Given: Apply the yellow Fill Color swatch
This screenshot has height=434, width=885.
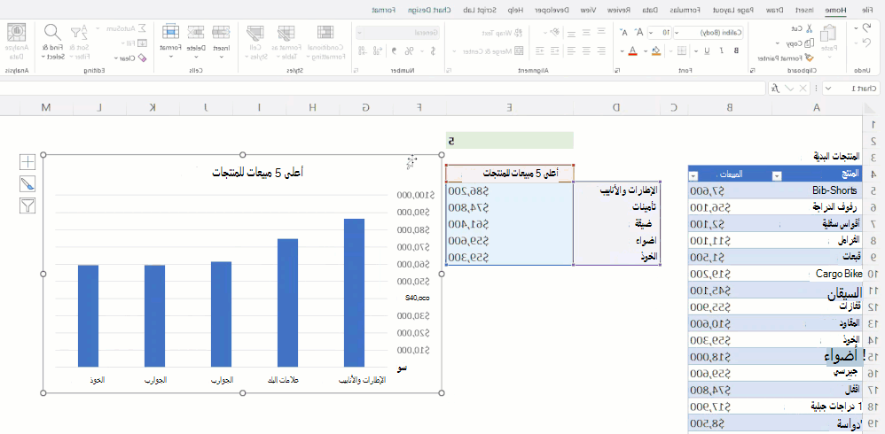Looking at the screenshot, I should click(655, 50).
